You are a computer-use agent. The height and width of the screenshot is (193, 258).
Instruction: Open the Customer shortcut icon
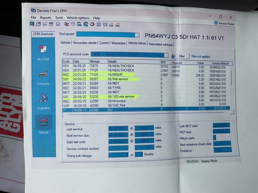(43, 98)
